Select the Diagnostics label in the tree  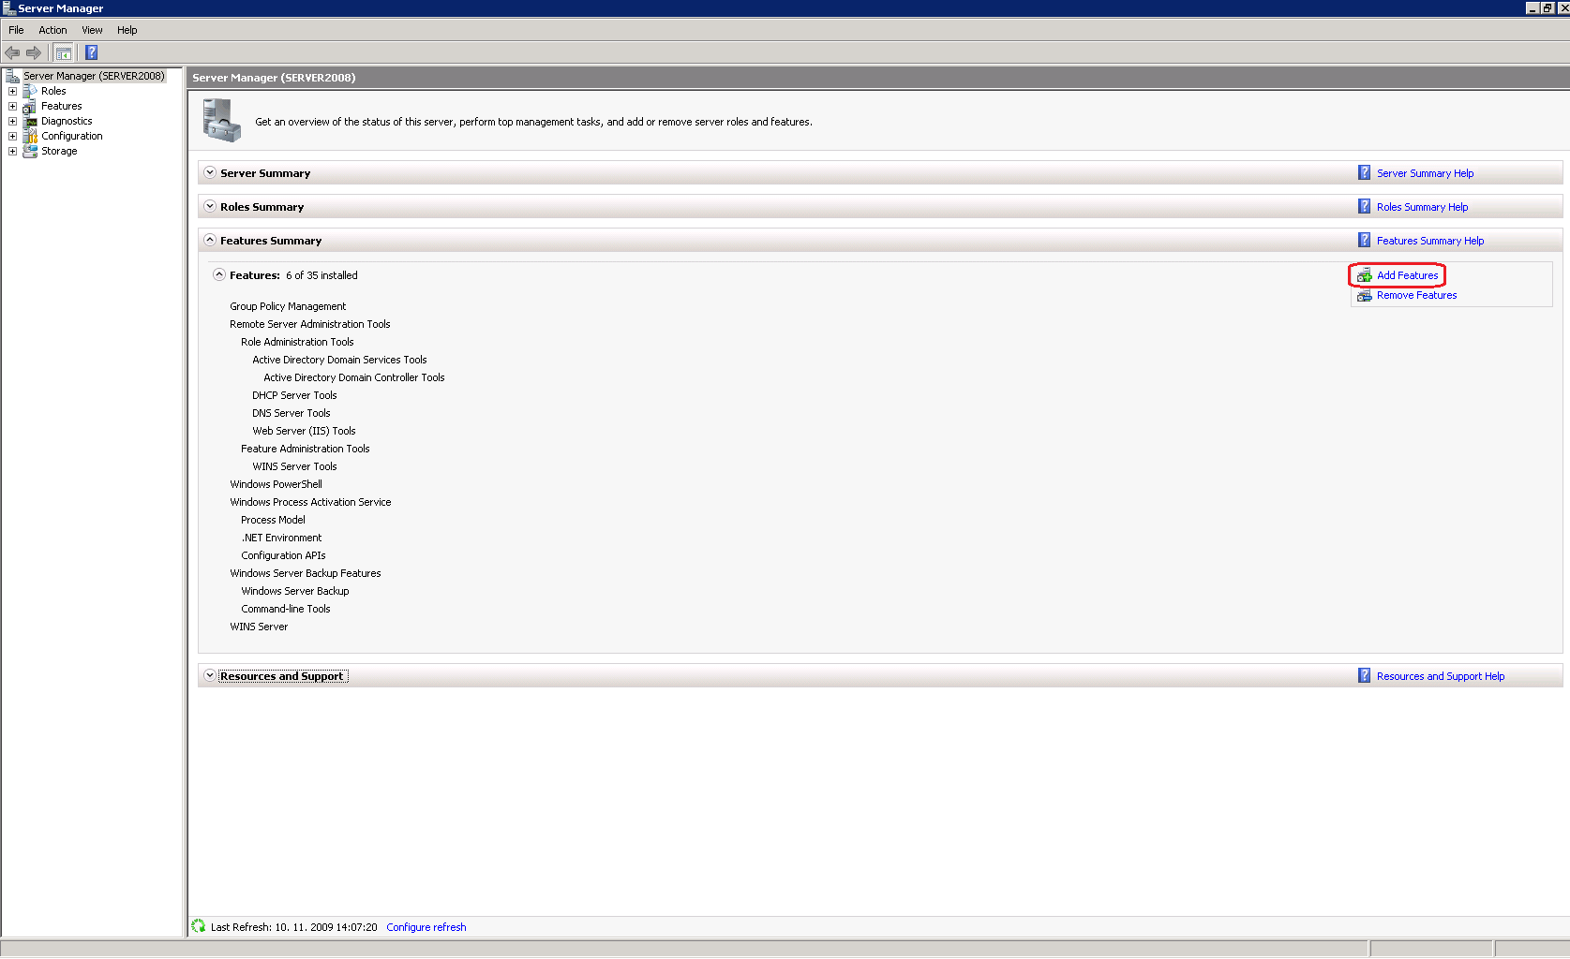point(67,121)
